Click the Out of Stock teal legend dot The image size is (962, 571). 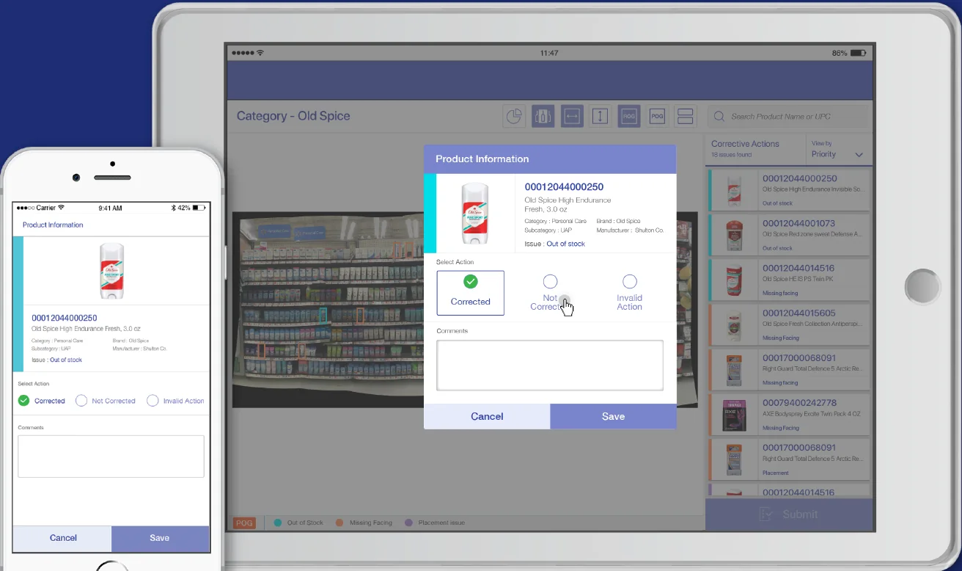278,523
